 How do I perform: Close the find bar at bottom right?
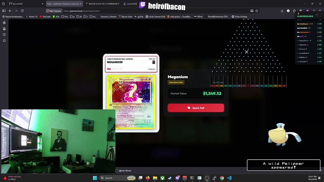click(x=320, y=171)
